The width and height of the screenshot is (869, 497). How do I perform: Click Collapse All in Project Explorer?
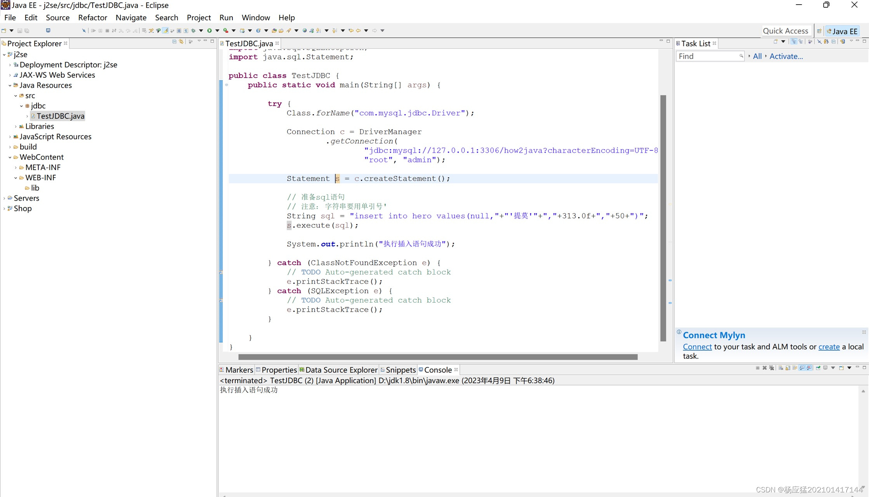(174, 42)
